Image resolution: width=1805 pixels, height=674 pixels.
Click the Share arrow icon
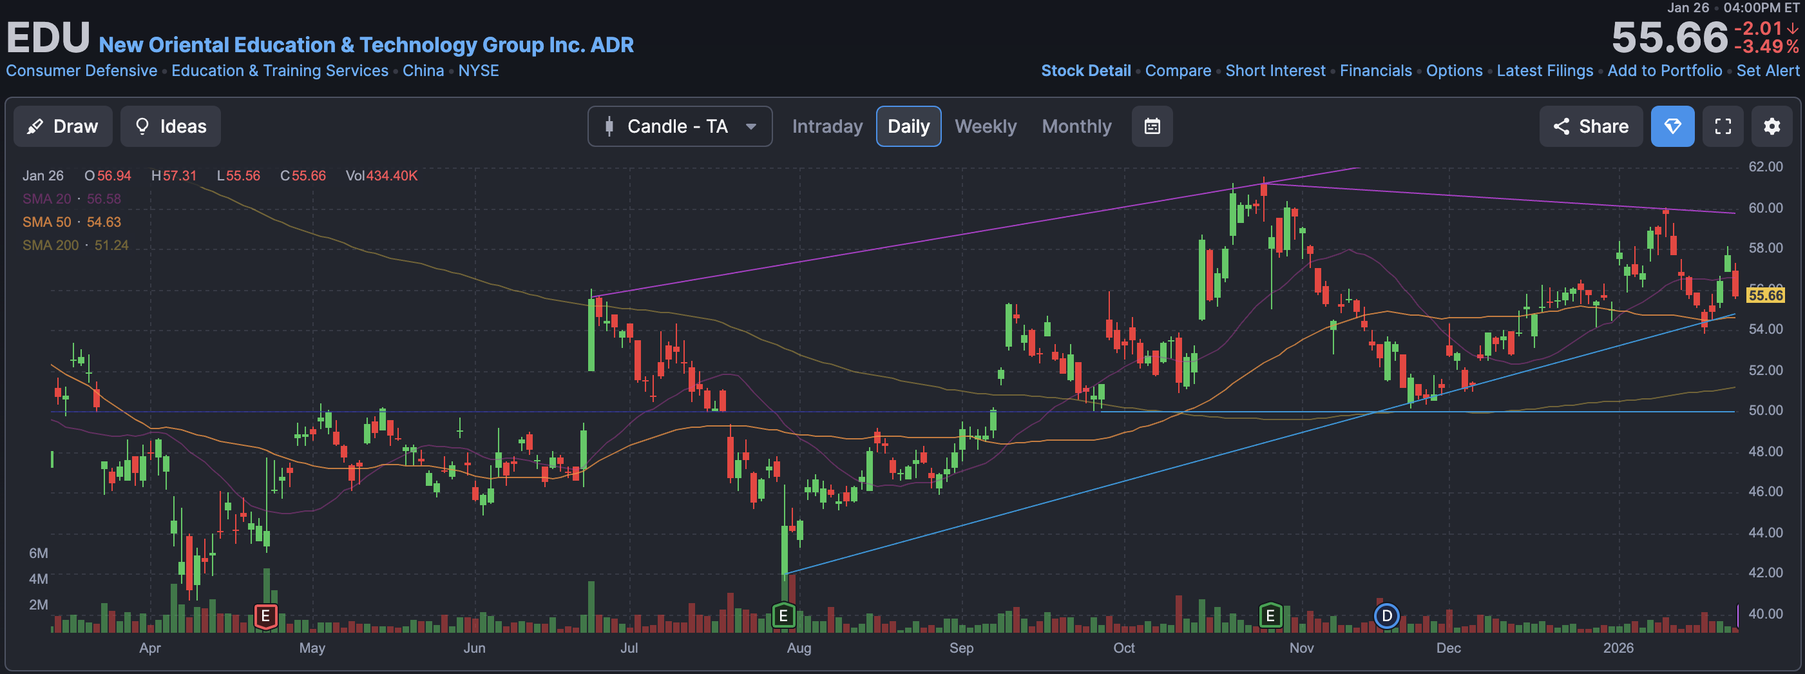click(1561, 126)
